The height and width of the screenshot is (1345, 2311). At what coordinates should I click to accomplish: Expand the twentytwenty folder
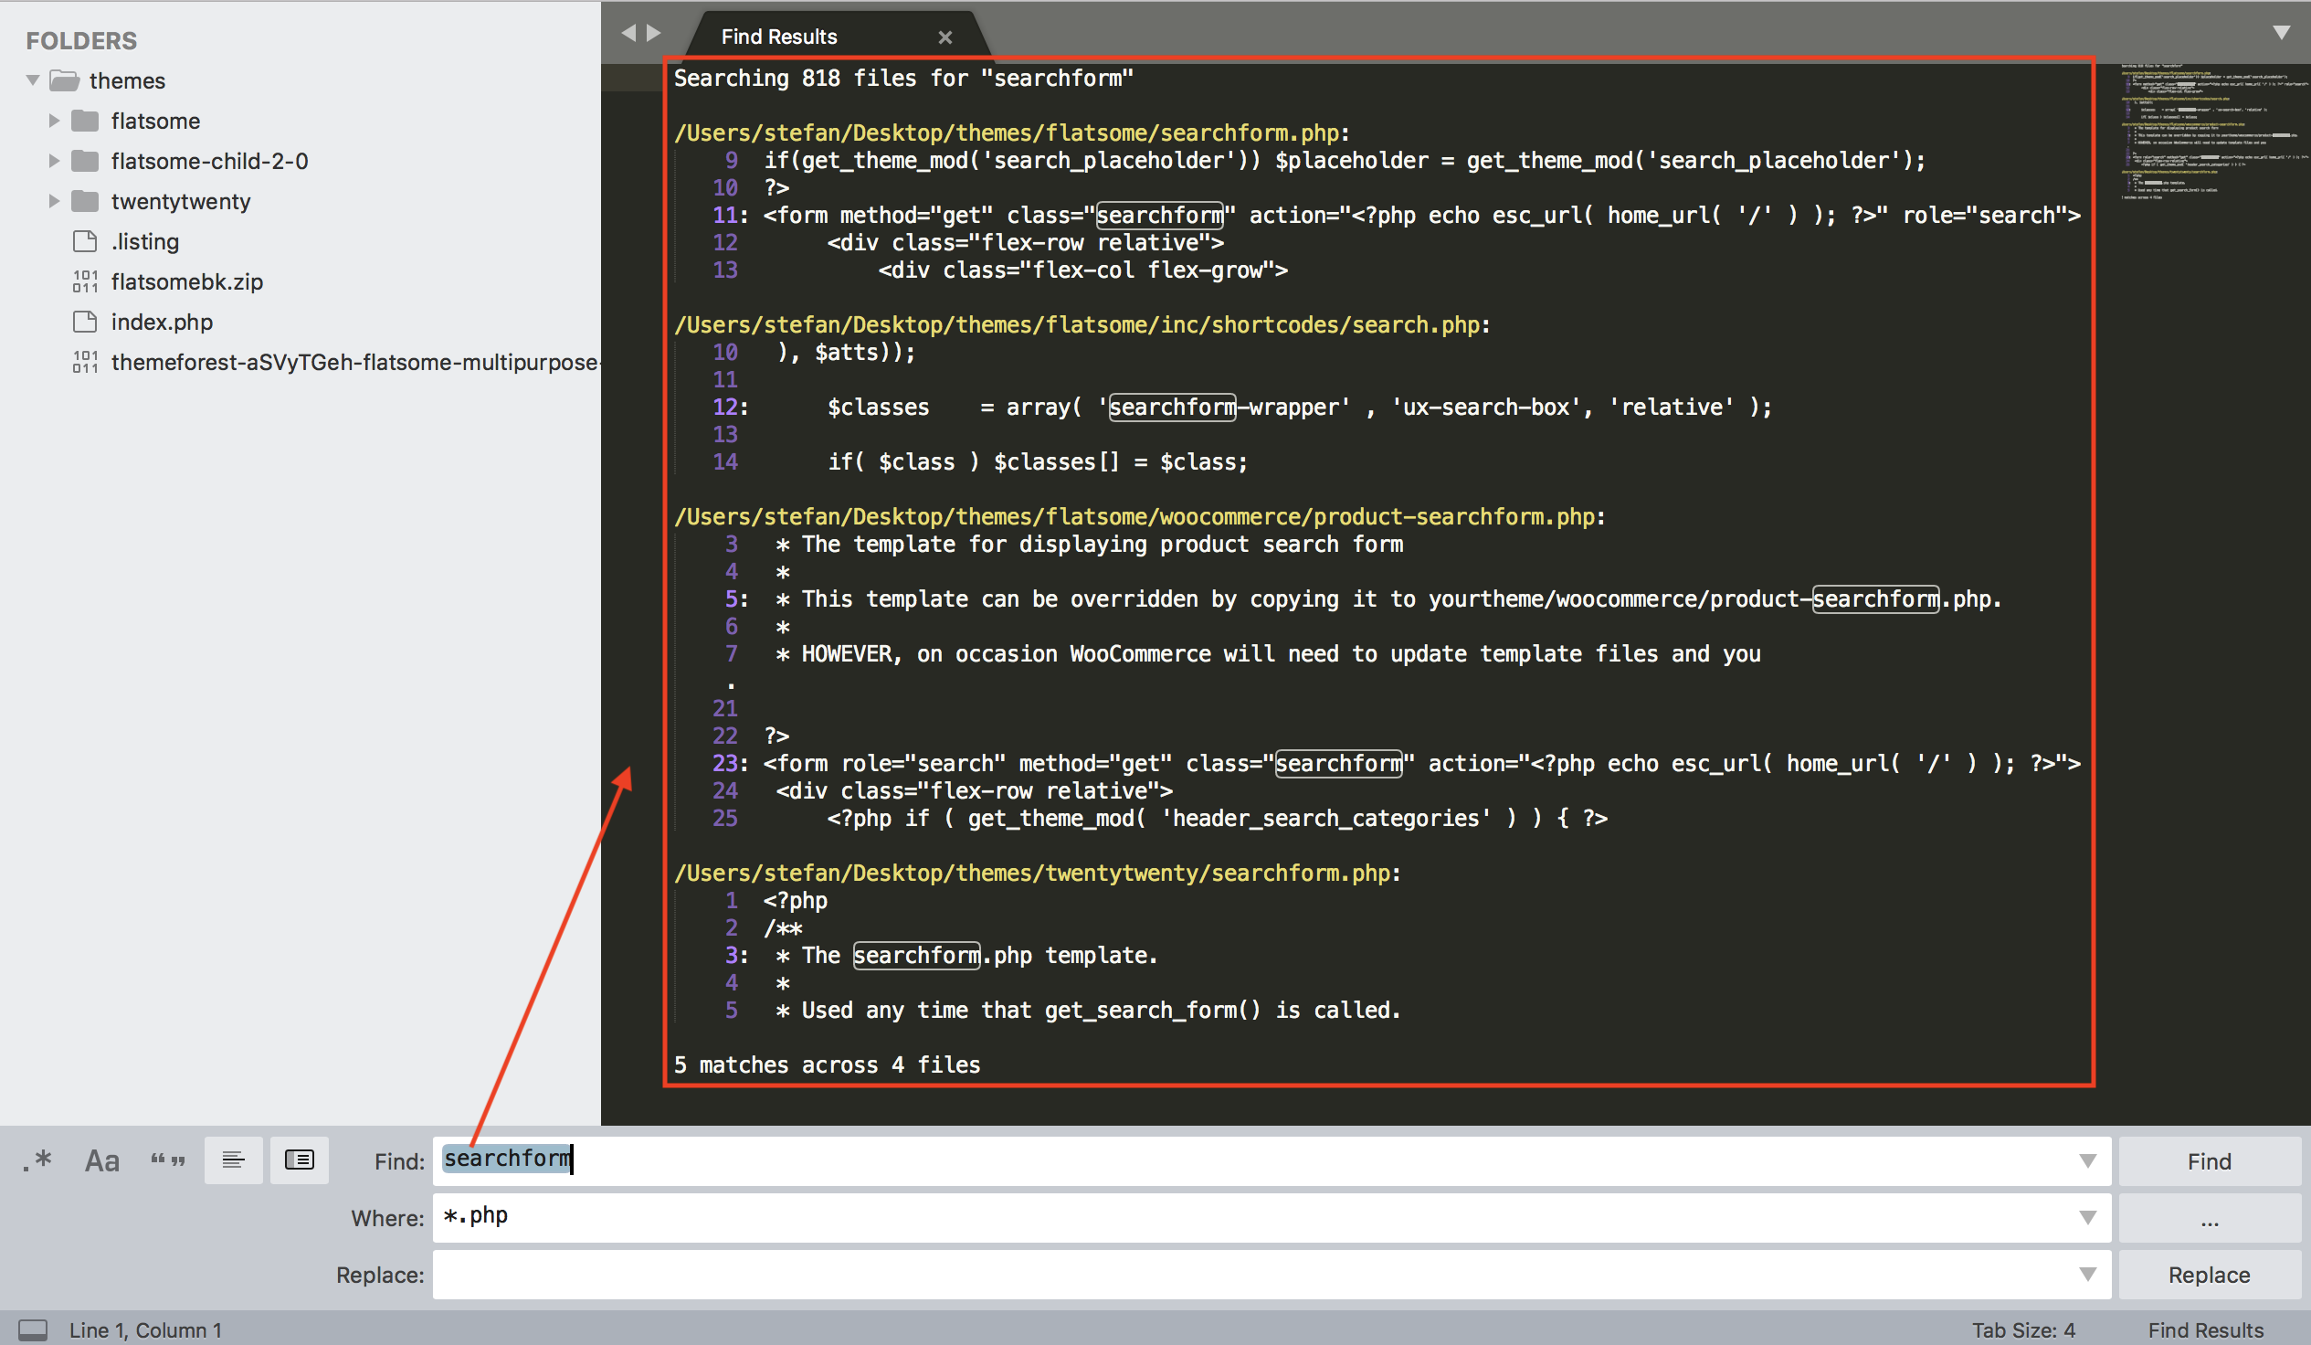(x=54, y=201)
